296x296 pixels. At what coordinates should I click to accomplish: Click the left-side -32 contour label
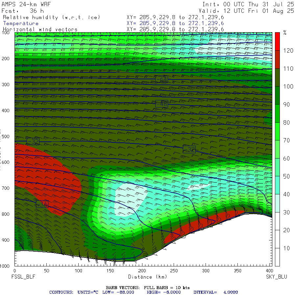click(33, 141)
